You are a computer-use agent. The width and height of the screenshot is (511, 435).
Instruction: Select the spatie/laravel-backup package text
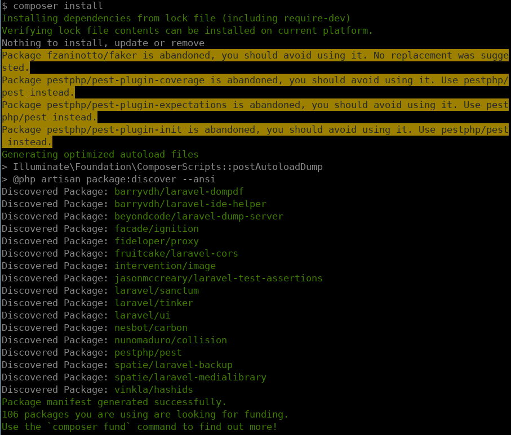coord(174,365)
